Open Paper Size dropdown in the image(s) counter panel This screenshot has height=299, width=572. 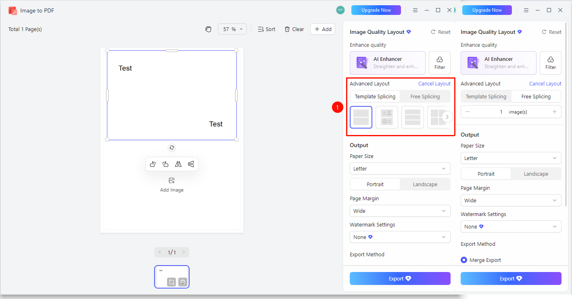pos(511,158)
